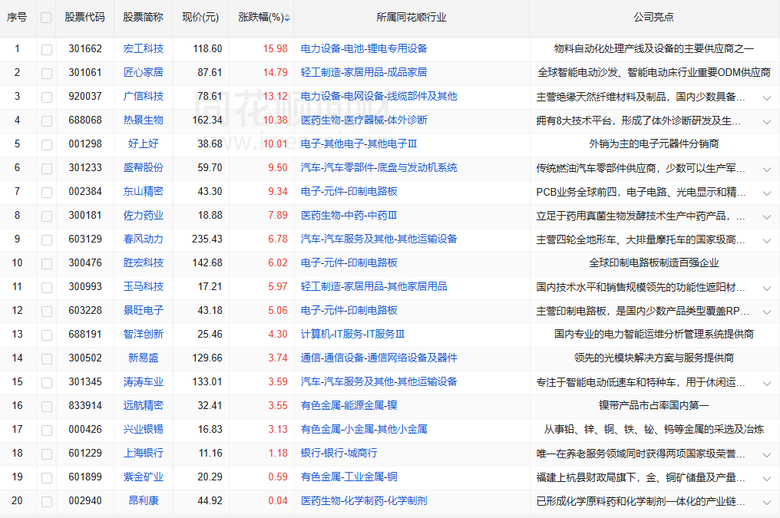
Task: Tick checkbox for 601899 紫金矿业
Action: pyautogui.click(x=47, y=478)
